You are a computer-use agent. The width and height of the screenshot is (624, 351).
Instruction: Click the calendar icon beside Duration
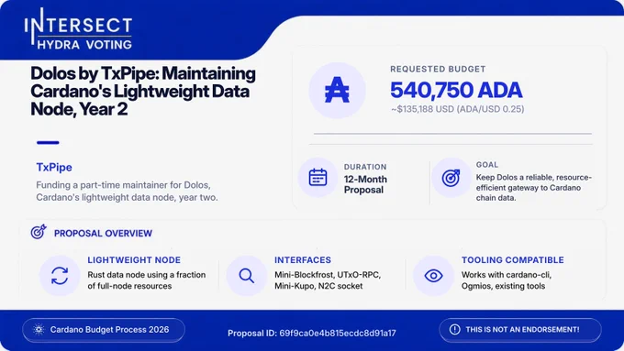[318, 177]
